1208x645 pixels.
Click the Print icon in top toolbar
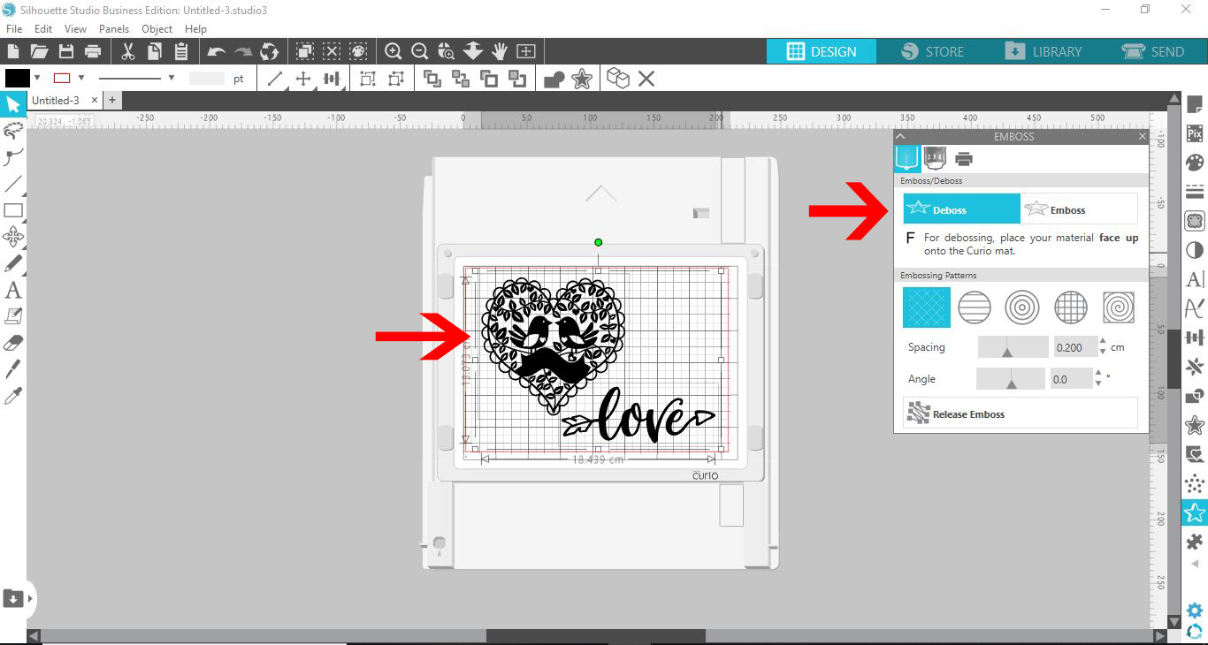[92, 51]
